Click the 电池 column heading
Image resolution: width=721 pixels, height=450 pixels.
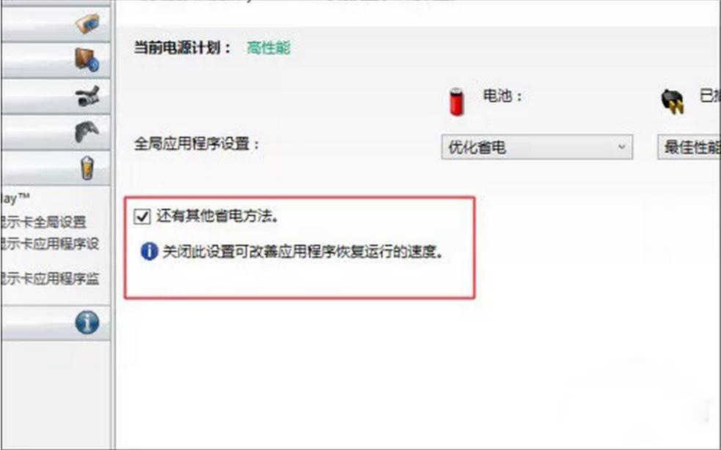point(502,96)
